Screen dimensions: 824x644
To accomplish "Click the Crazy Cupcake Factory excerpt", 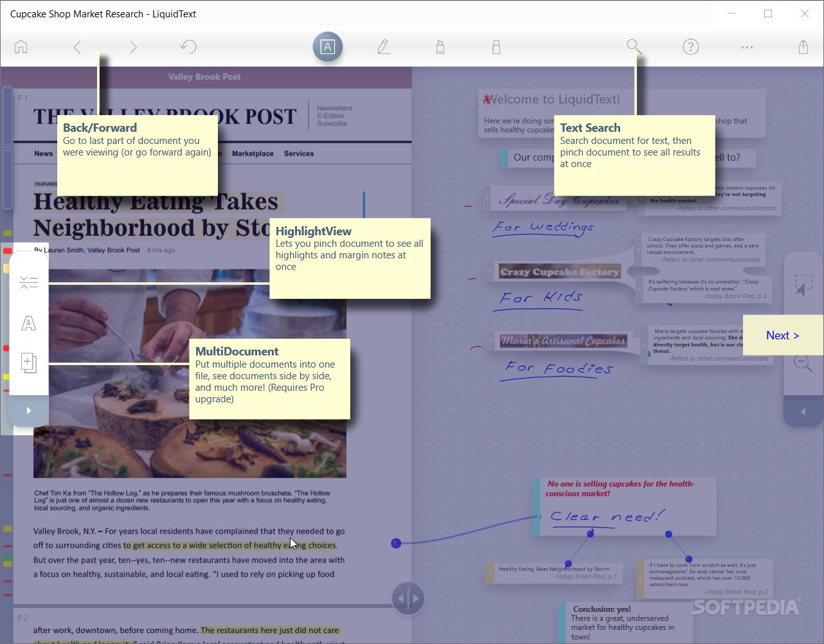I will pyautogui.click(x=560, y=272).
